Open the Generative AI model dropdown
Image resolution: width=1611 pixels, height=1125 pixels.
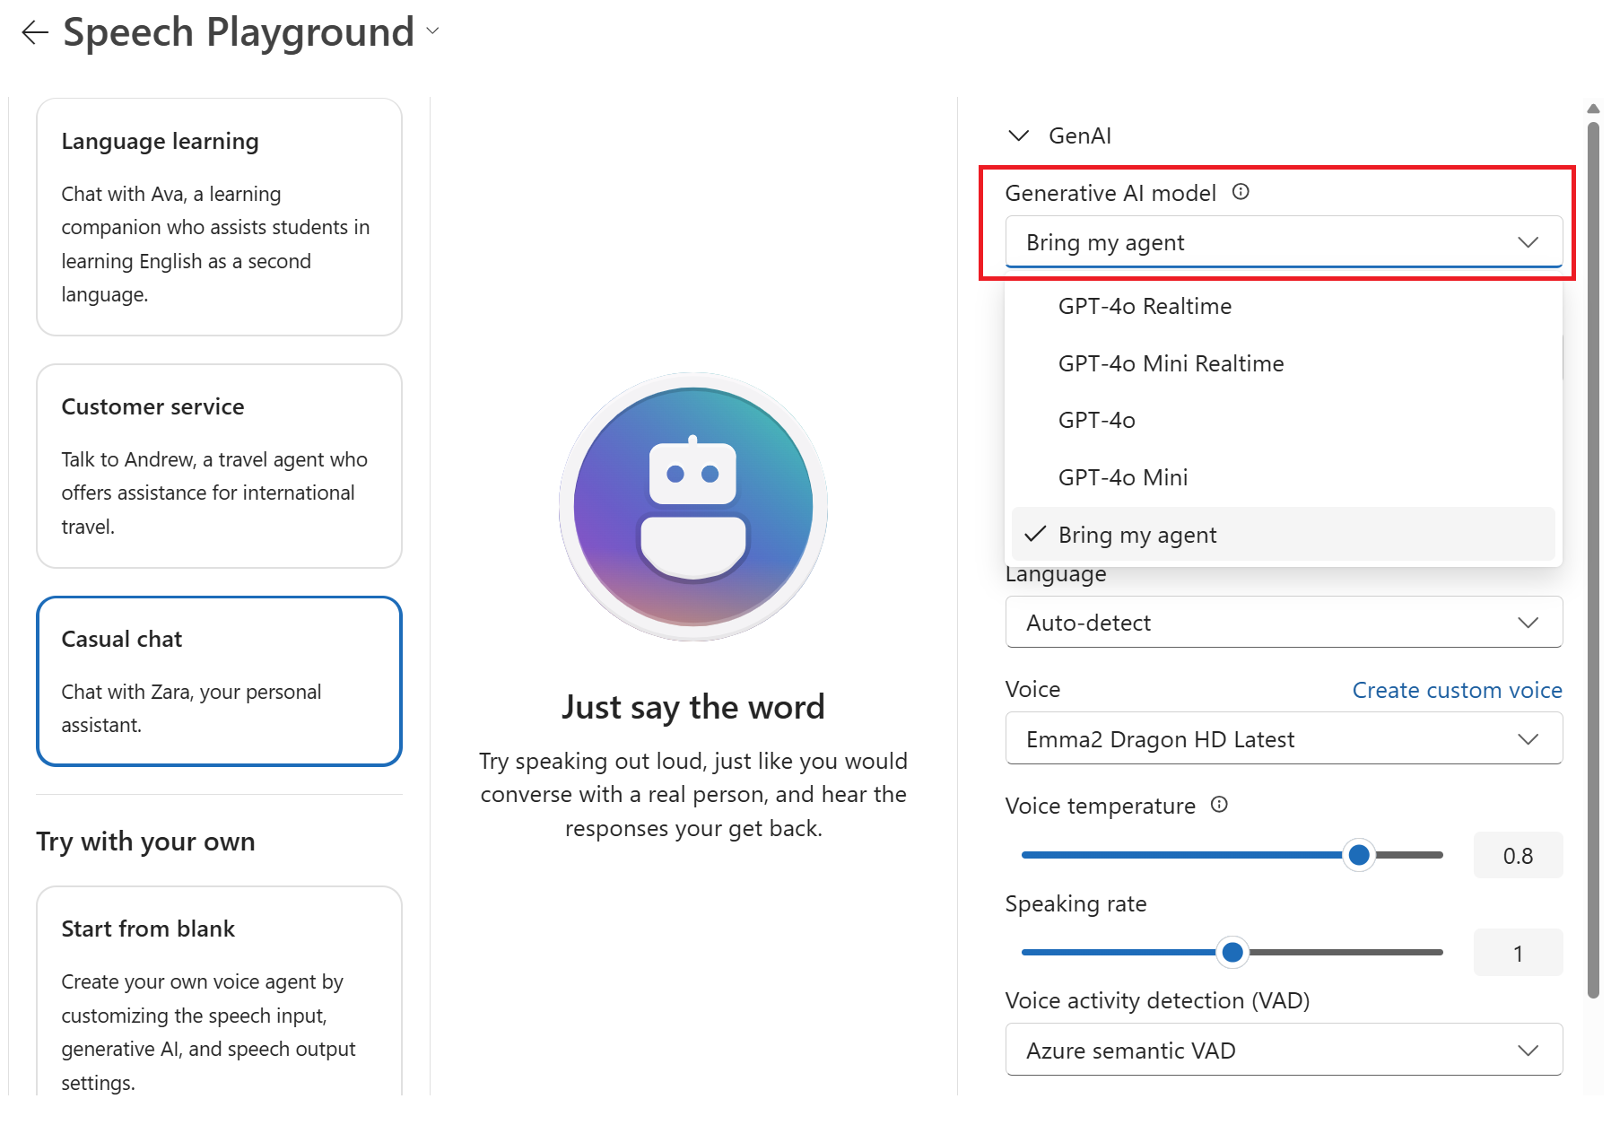point(1284,242)
